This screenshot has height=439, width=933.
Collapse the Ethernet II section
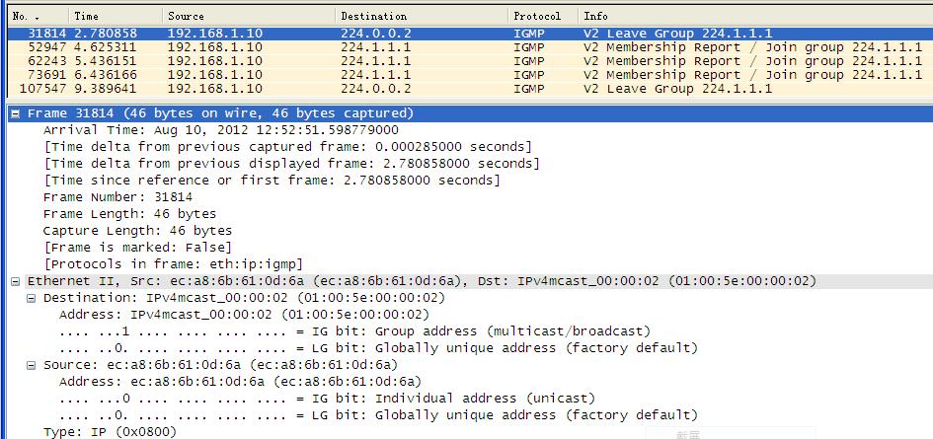[16, 281]
